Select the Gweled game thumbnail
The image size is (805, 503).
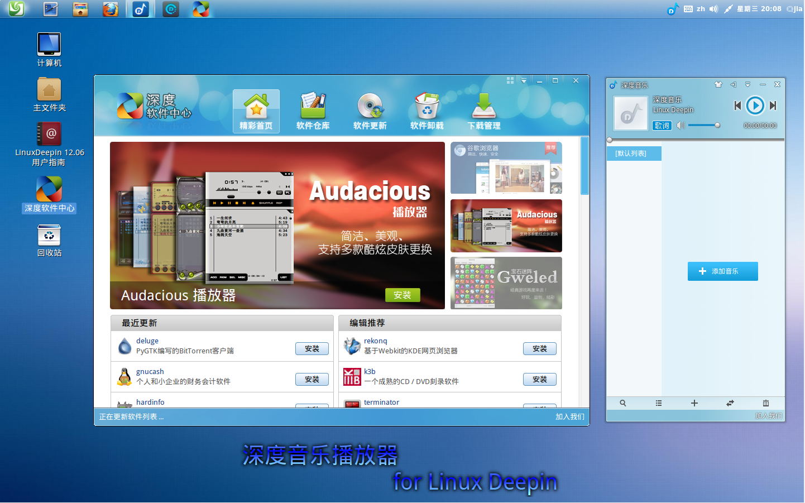506,283
